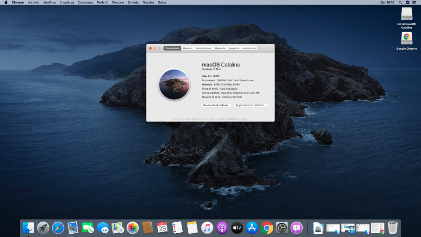421x237 pixels.
Task: Open the Trash in Dock
Action: click(392, 228)
